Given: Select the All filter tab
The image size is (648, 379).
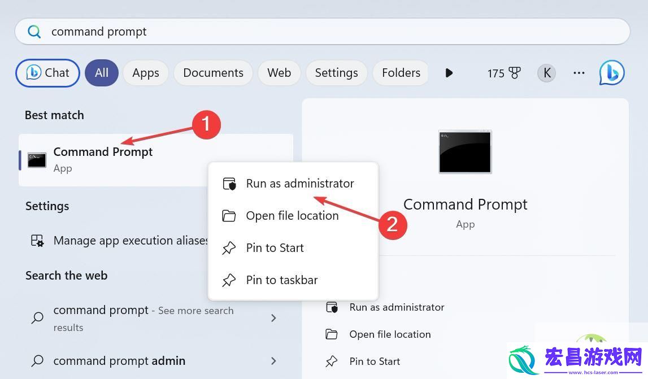Looking at the screenshot, I should pyautogui.click(x=102, y=73).
